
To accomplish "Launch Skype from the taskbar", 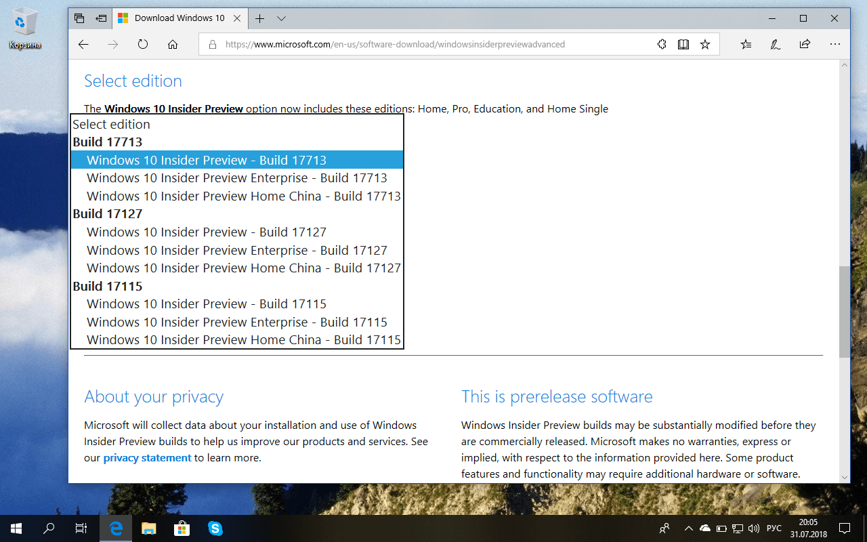I will click(x=214, y=528).
